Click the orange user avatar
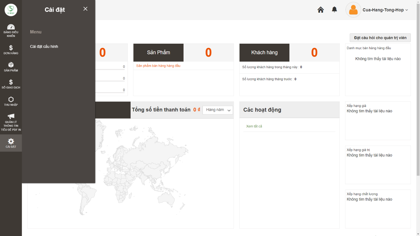 click(353, 10)
